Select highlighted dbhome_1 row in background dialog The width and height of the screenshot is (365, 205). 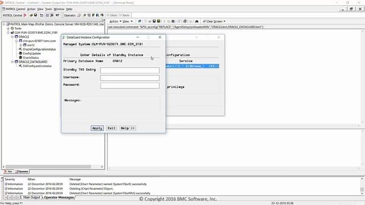point(192,66)
